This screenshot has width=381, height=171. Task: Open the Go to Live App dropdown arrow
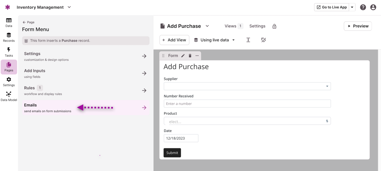(352, 7)
